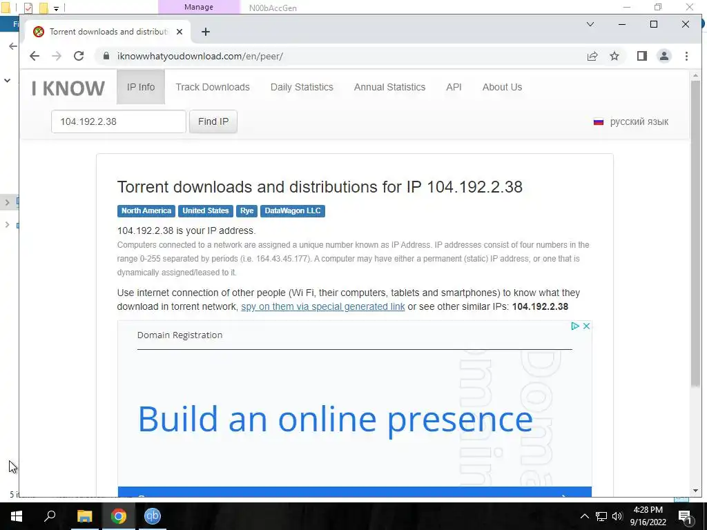Click the Build an online presence ad
707x530 pixels.
335,420
